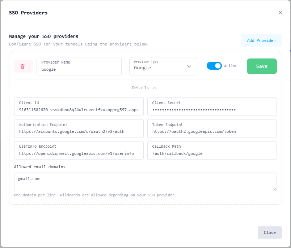Select the Client Secret password field
Viewport: 291px width, 248px height.
212,110
